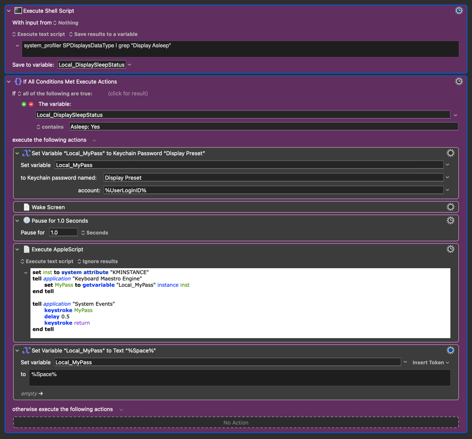
Task: Click the No Action placeholder area
Action: 236,423
